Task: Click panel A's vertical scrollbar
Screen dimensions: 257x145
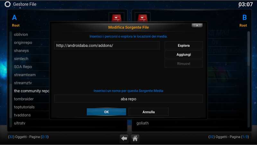Action: (11, 79)
